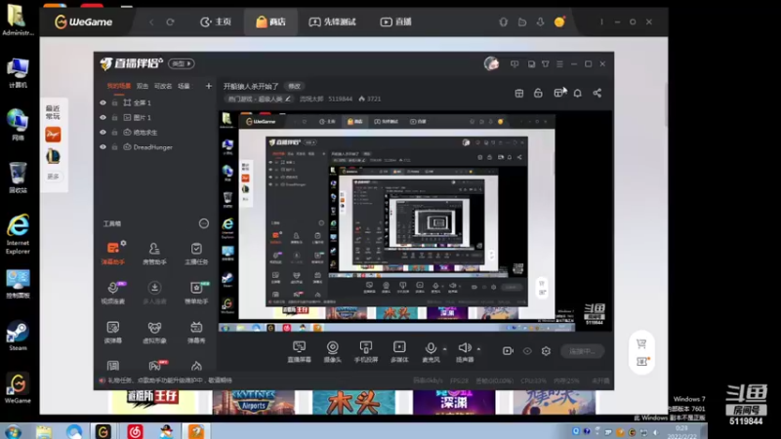Open the PK tool in the toolbox

point(156,366)
